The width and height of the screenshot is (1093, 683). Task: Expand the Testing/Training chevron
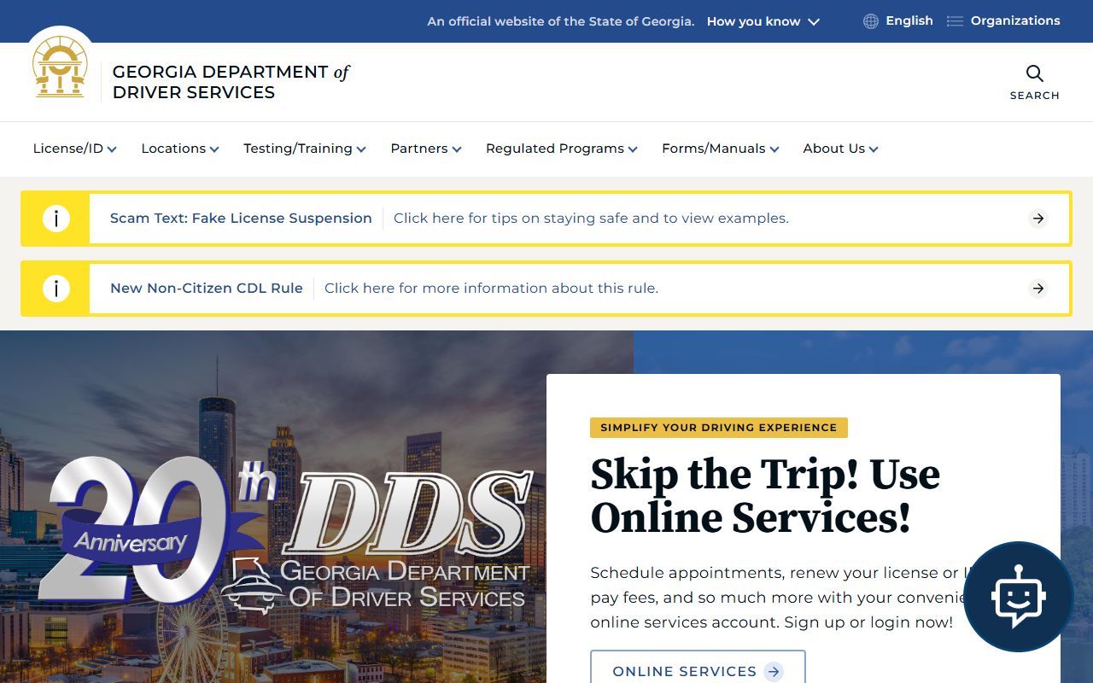click(361, 149)
